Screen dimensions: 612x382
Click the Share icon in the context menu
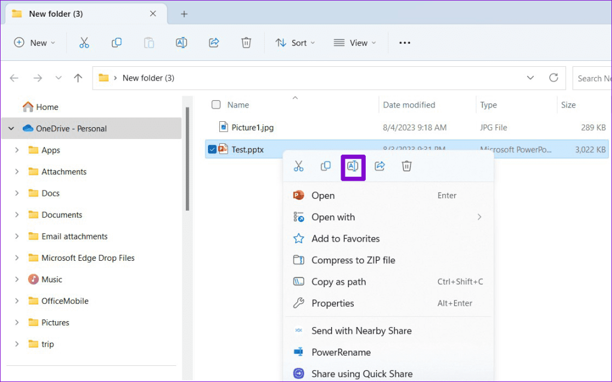pos(380,166)
